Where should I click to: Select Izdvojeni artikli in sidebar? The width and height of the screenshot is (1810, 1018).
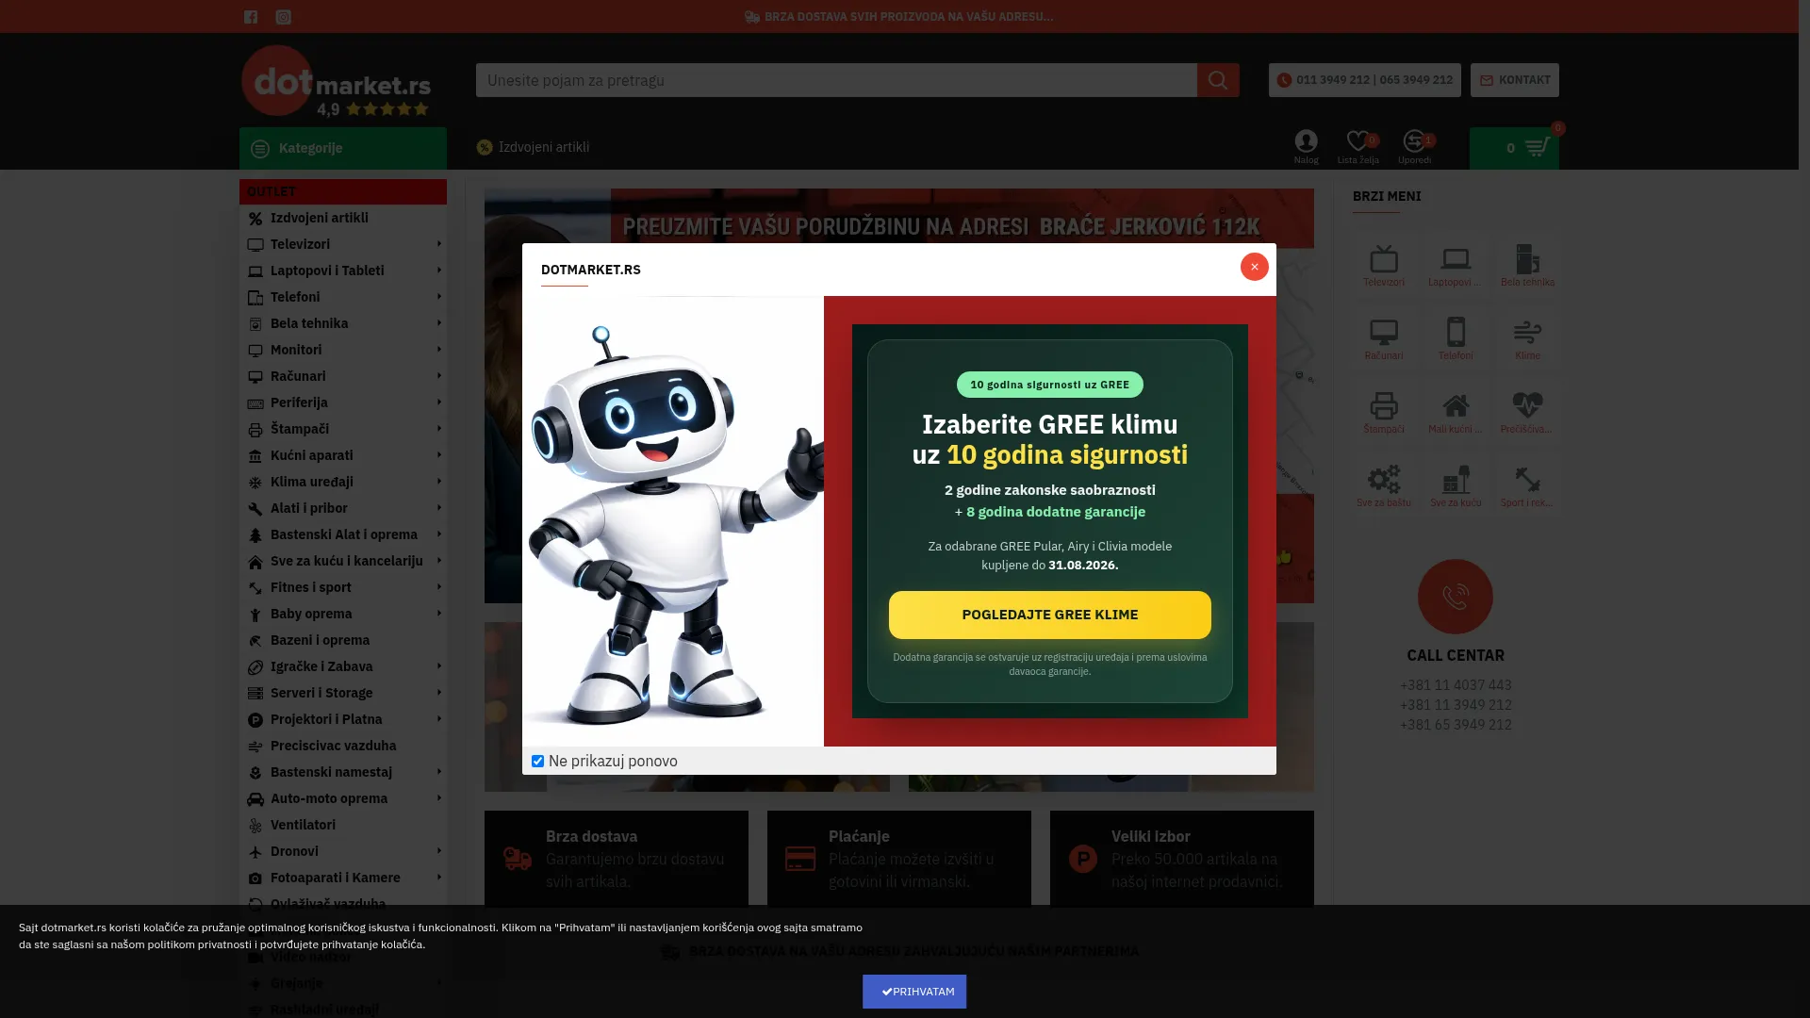point(343,218)
